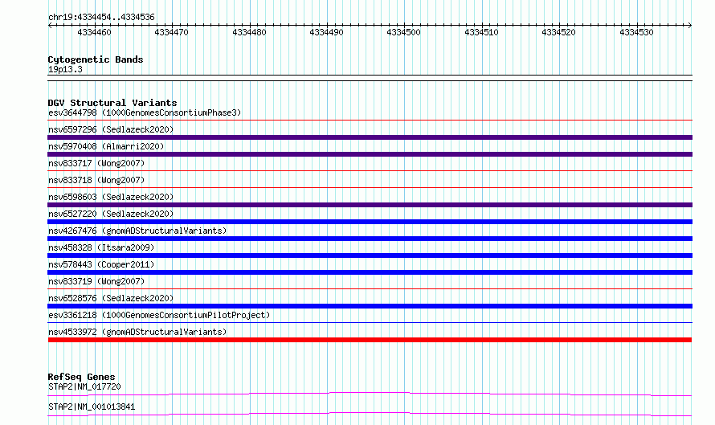715x425 pixels.
Task: Select variant nsv6598603 (Sedlazeck2020) label
Action: pyautogui.click(x=111, y=197)
